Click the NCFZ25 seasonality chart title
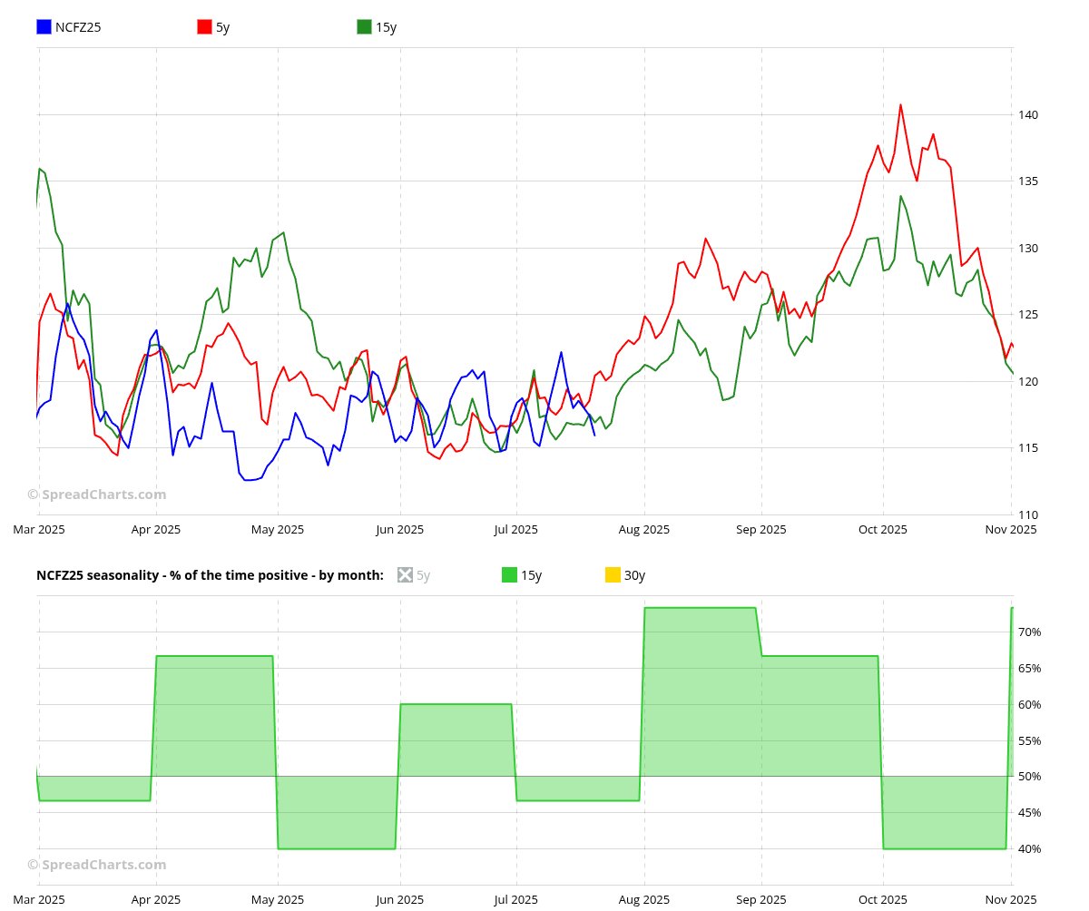Image resolution: width=1089 pixels, height=911 pixels. [210, 574]
